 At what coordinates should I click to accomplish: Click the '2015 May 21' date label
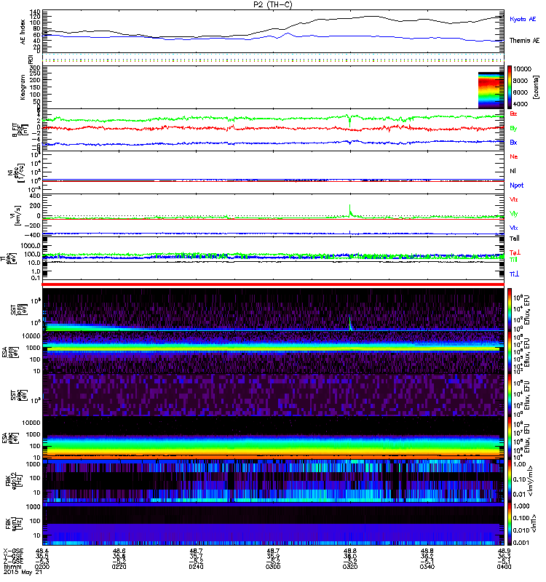[23, 572]
